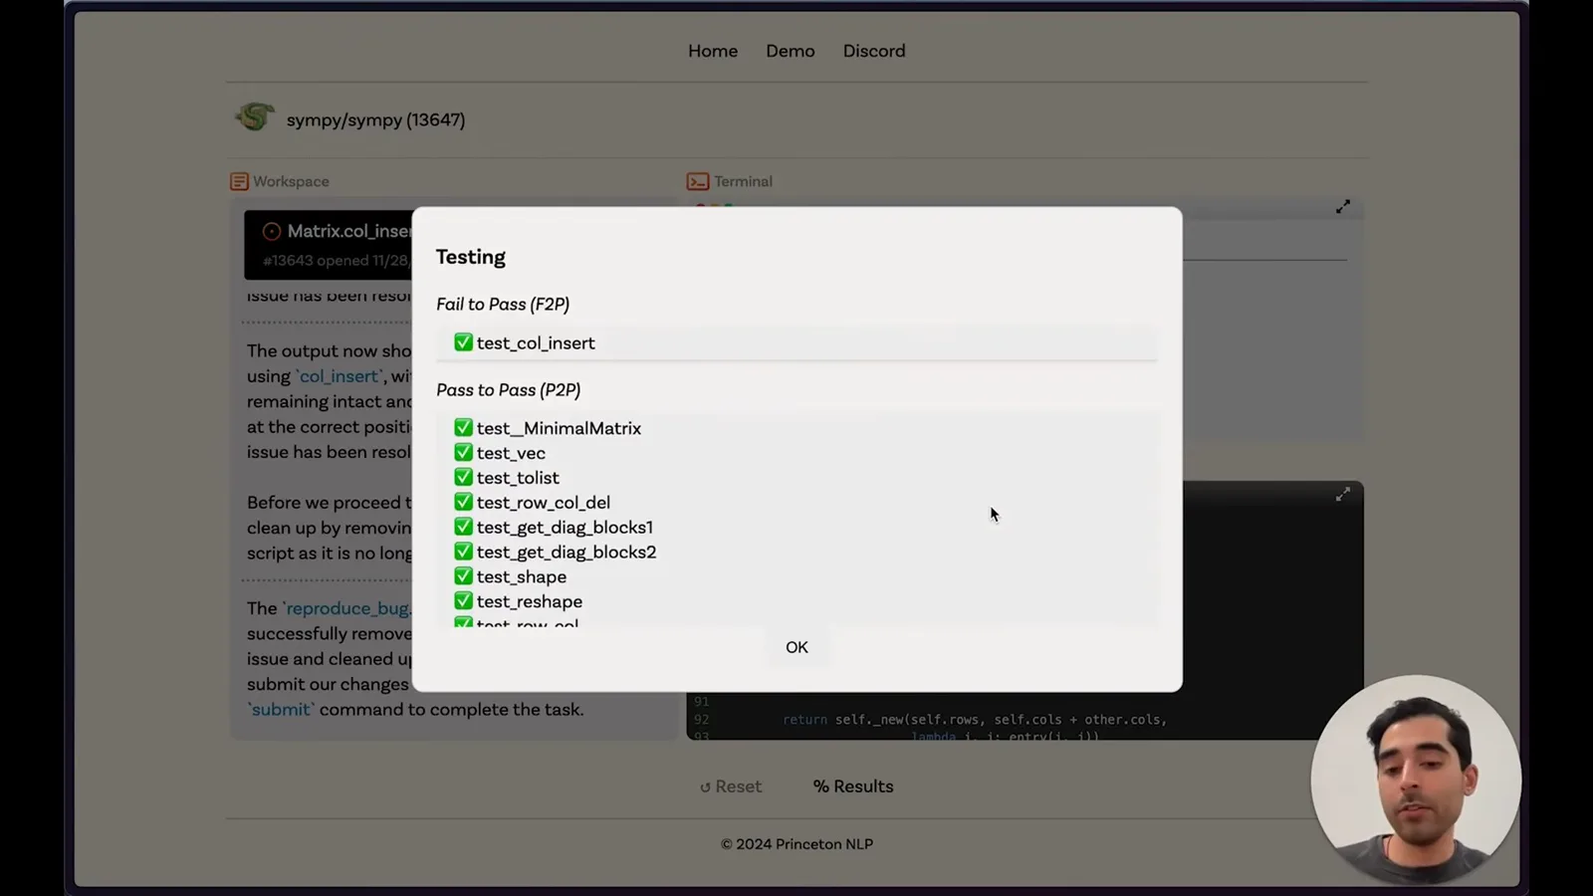Expand the Terminal panel with arrows icon
Viewport: 1593px width, 896px height.
[1343, 206]
